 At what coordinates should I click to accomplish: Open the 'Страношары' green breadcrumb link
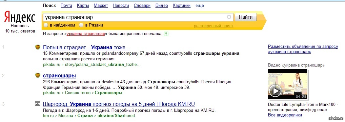click(109, 93)
